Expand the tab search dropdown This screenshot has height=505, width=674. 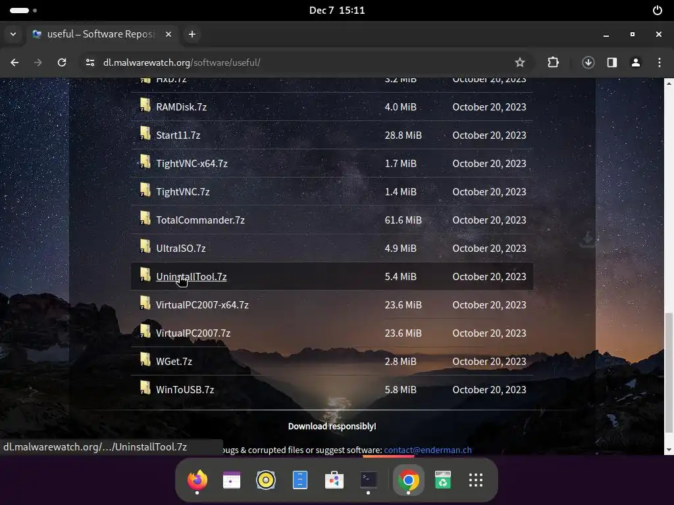tap(13, 34)
